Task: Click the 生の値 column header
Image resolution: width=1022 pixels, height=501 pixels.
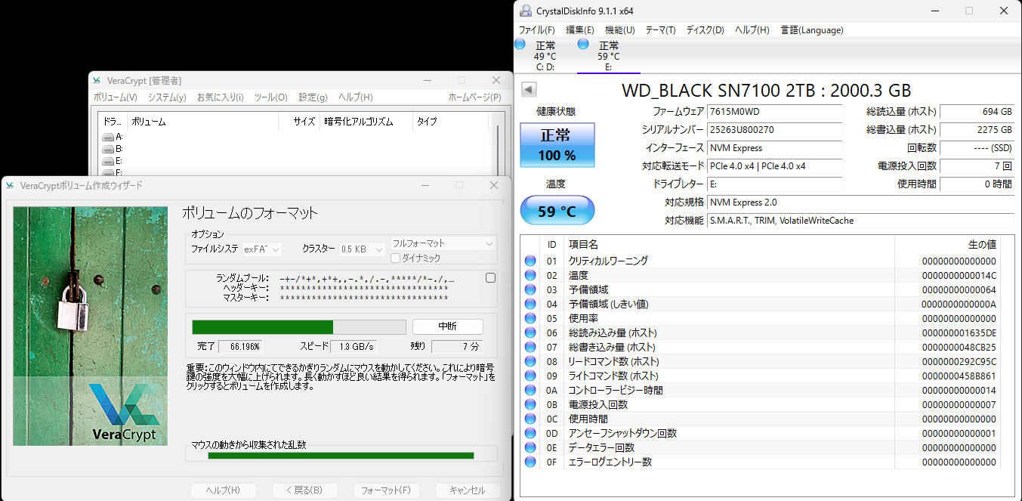Action: (982, 244)
